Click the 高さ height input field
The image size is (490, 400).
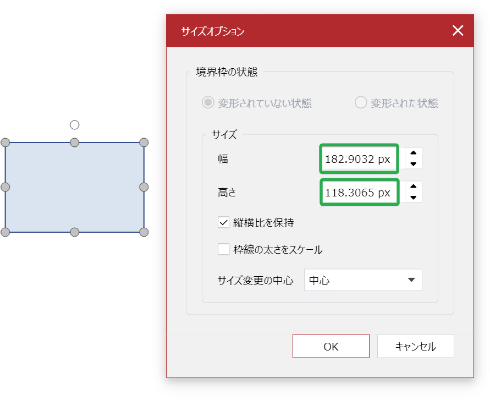(359, 192)
